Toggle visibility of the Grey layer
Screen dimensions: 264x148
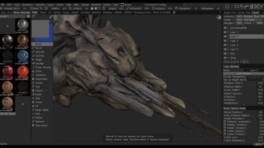click(225, 54)
